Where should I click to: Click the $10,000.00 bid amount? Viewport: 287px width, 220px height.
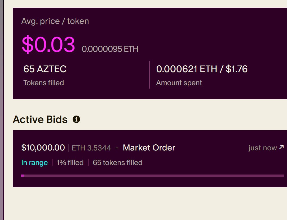pyautogui.click(x=43, y=148)
